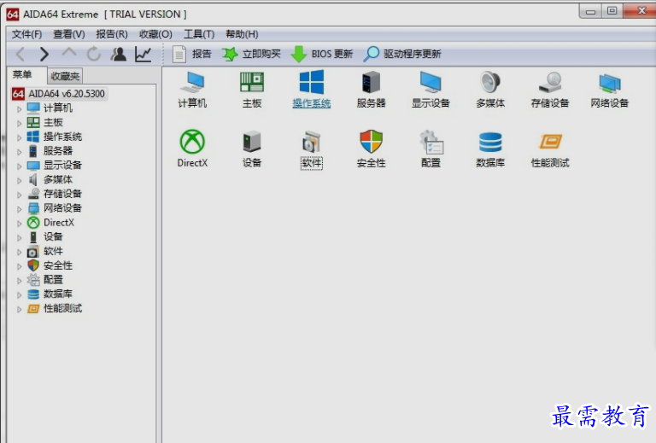
Task: Select 服务器 in the sidebar tree
Action: (58, 150)
